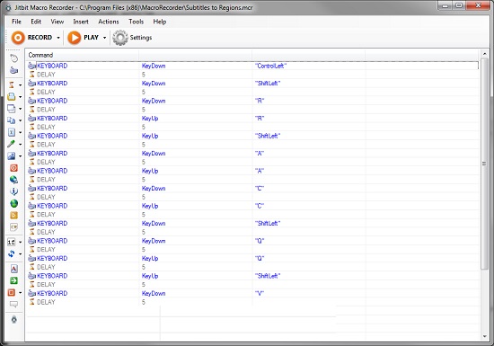Select the KeyDown row for key "C"

click(x=252, y=188)
